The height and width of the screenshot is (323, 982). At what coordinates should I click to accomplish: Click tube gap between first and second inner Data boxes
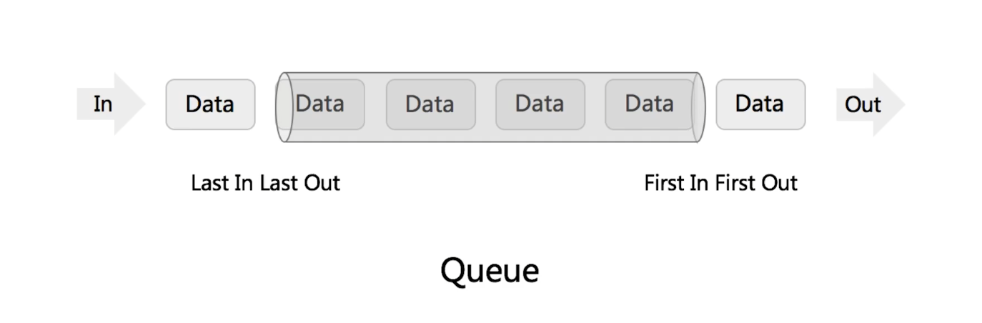click(x=375, y=104)
